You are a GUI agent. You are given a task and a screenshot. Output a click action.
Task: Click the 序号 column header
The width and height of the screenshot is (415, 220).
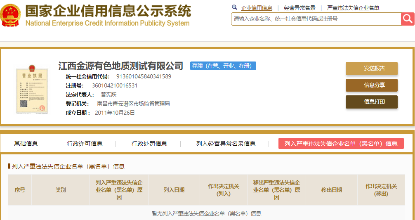20,190
